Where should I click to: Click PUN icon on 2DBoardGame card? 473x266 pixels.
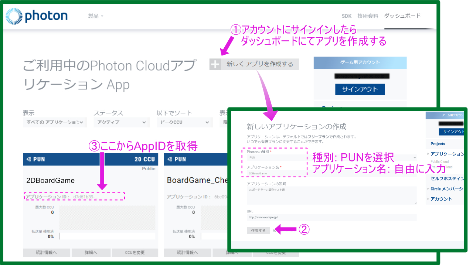[x=28, y=160]
